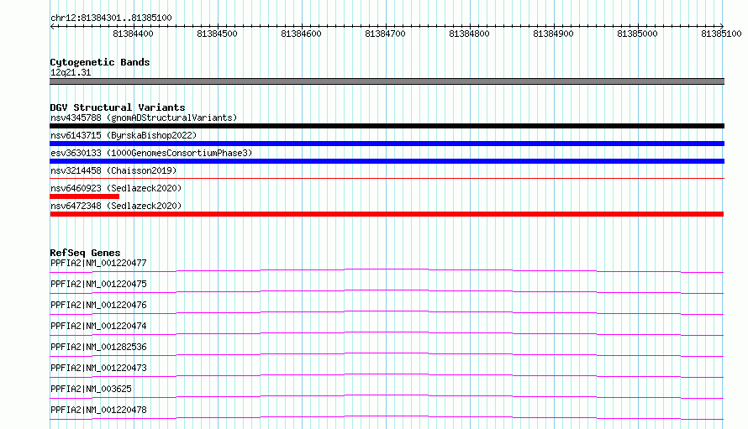This screenshot has height=429, width=748.
Task: Open transcript PPFIA2|NM_001220477
Action: pyautogui.click(x=98, y=263)
